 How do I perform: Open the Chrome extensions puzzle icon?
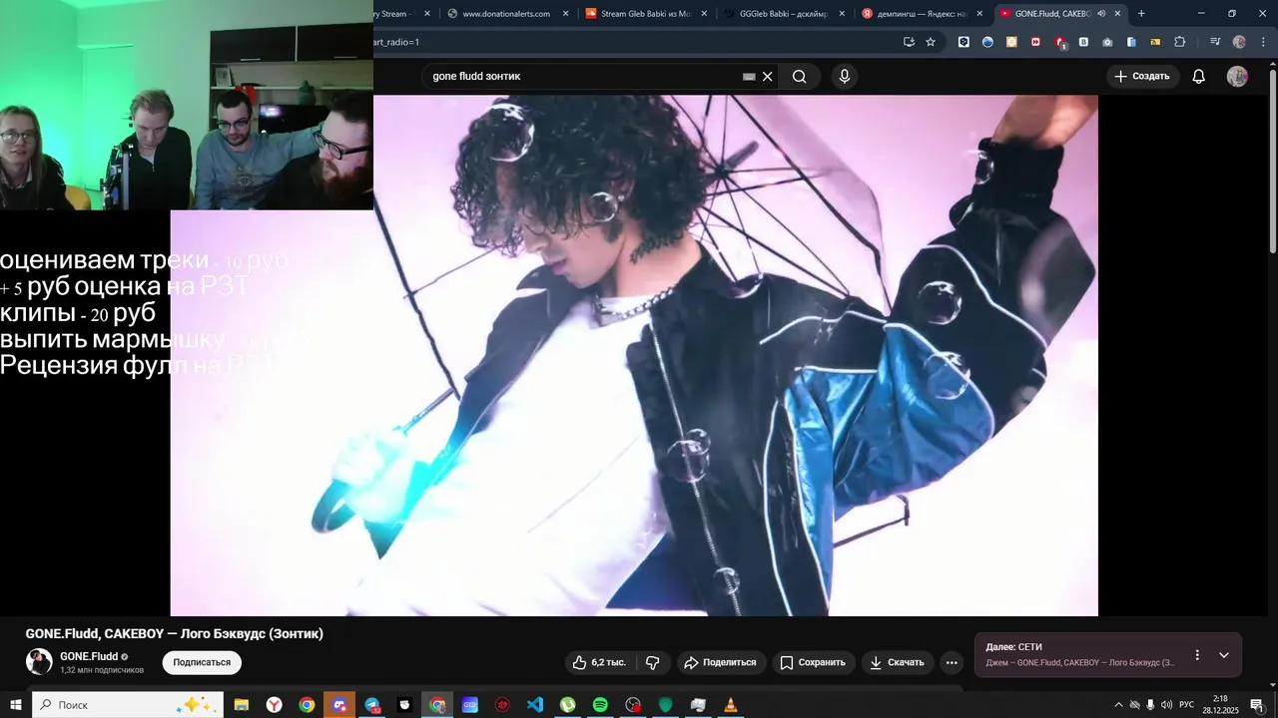(1180, 42)
